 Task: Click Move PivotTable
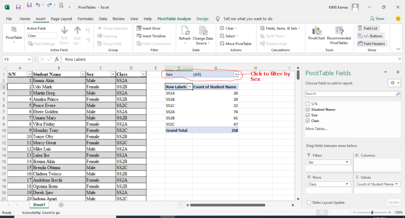tap(236, 44)
